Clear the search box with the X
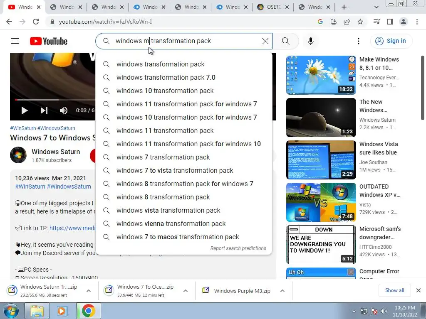This screenshot has width=426, height=319. (265, 41)
